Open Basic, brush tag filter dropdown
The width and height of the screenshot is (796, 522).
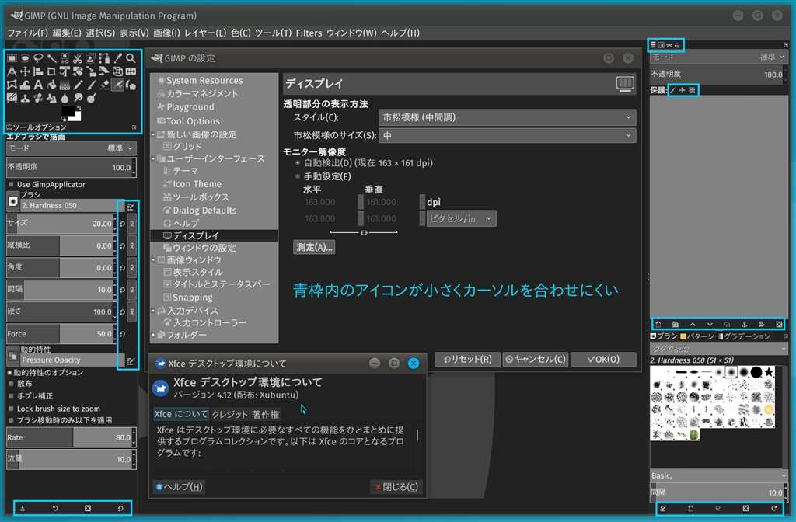718,475
